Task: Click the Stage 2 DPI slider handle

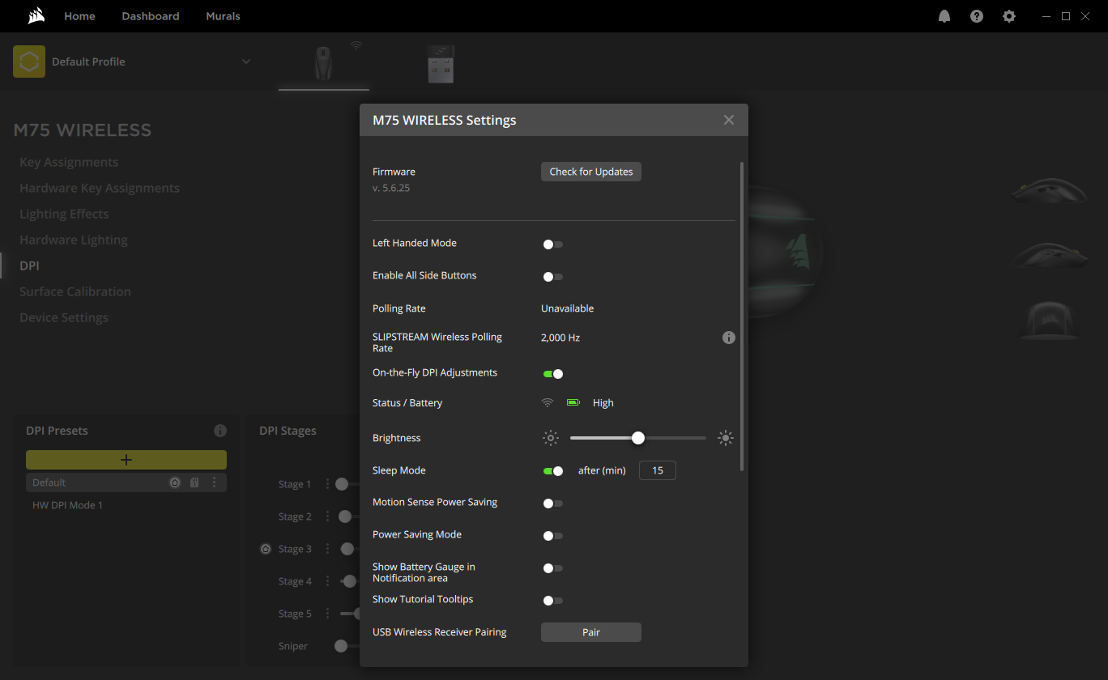Action: [x=345, y=516]
